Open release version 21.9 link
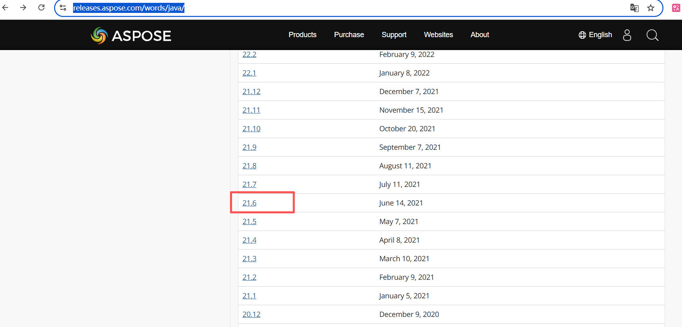 [249, 147]
